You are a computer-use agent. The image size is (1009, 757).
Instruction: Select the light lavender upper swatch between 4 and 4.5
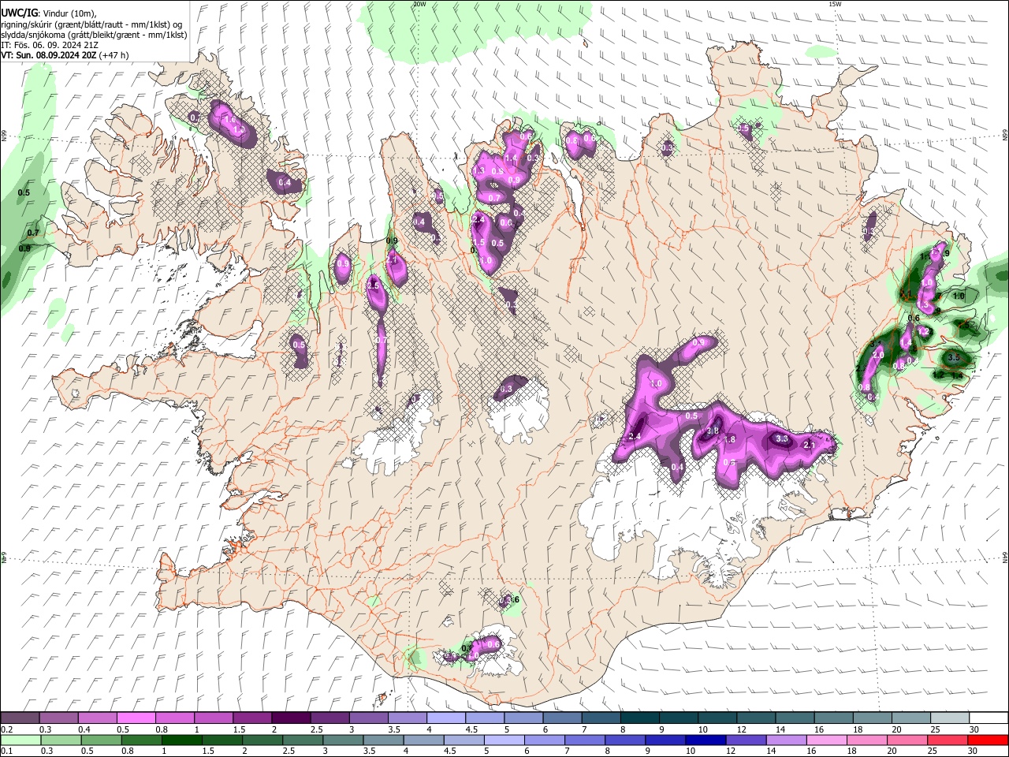coord(446,718)
